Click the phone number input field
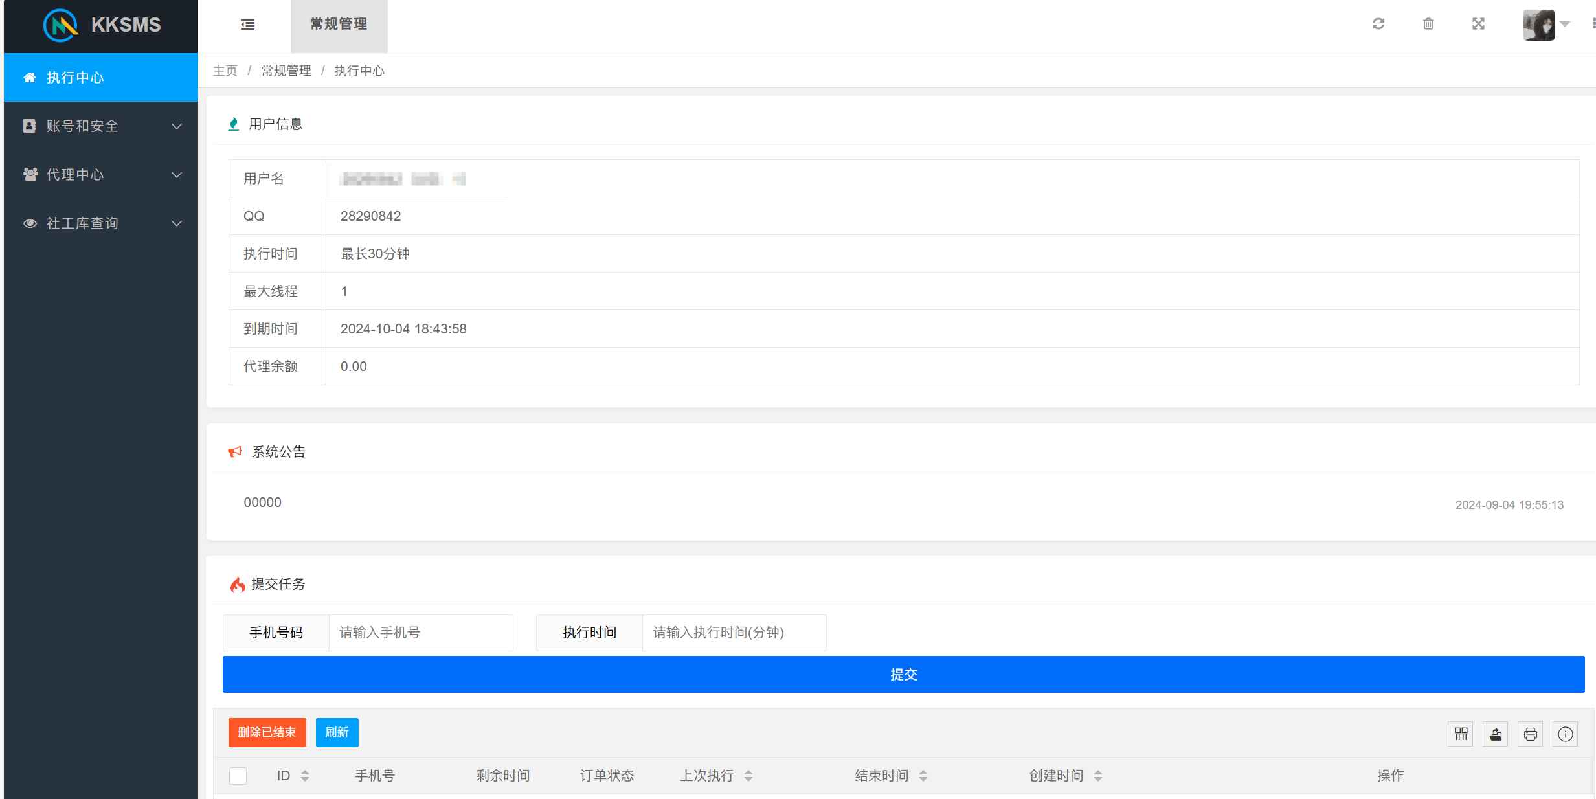The image size is (1596, 799). [421, 633]
